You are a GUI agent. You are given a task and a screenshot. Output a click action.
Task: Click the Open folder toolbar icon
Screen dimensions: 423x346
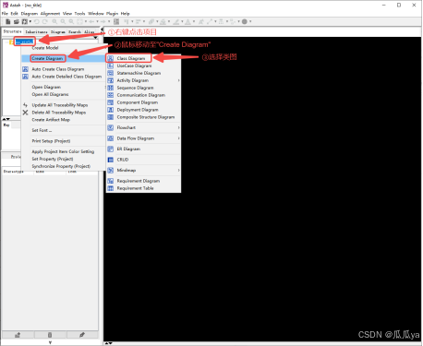pyautogui.click(x=17, y=21)
